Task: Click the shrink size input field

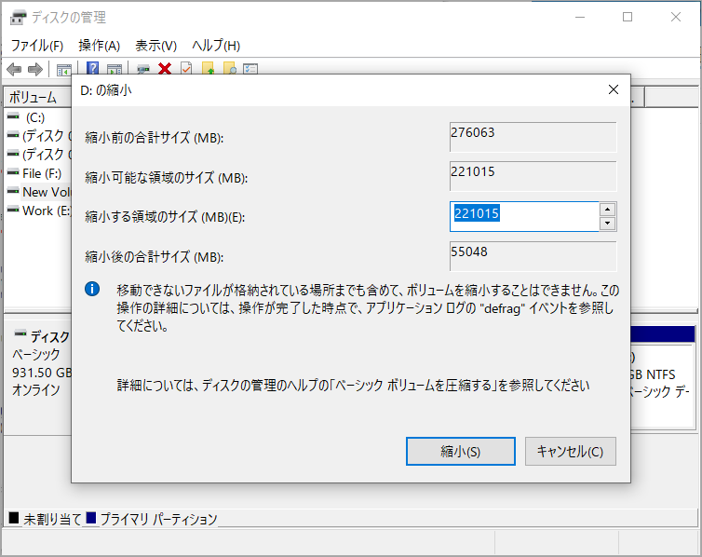Action: 523,216
